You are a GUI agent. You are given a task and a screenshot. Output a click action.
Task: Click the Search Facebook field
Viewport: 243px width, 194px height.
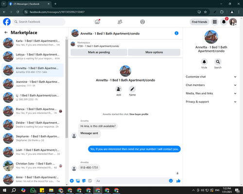[39, 22]
